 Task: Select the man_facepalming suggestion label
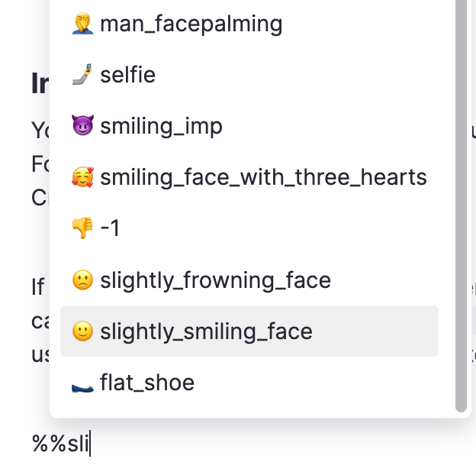191,24
